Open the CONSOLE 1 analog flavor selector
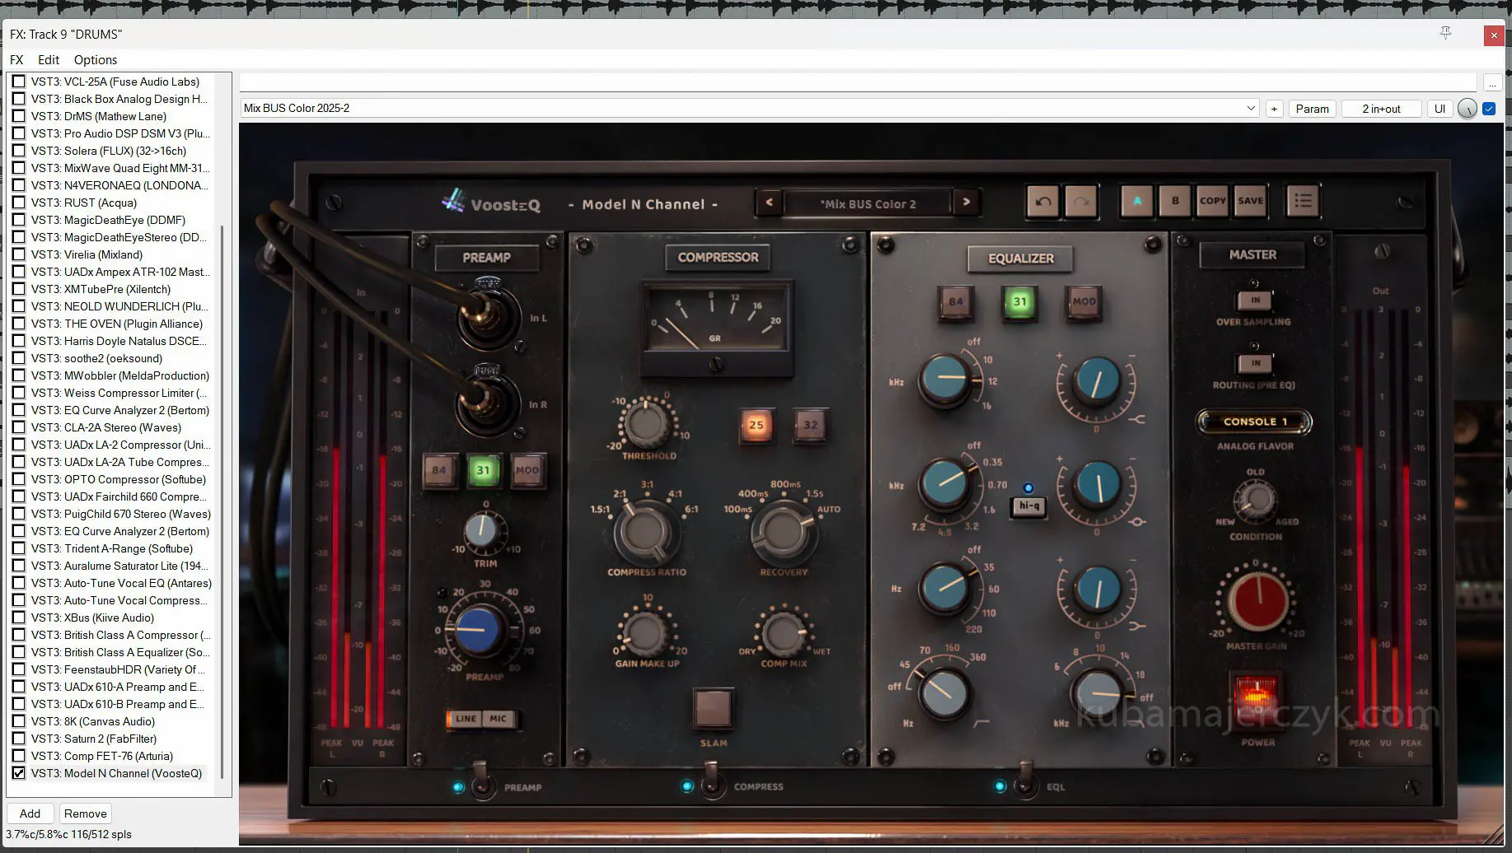This screenshot has height=853, width=1512. (x=1253, y=422)
